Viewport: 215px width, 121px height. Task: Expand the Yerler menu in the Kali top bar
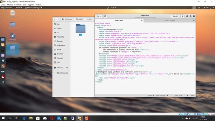(19, 8)
